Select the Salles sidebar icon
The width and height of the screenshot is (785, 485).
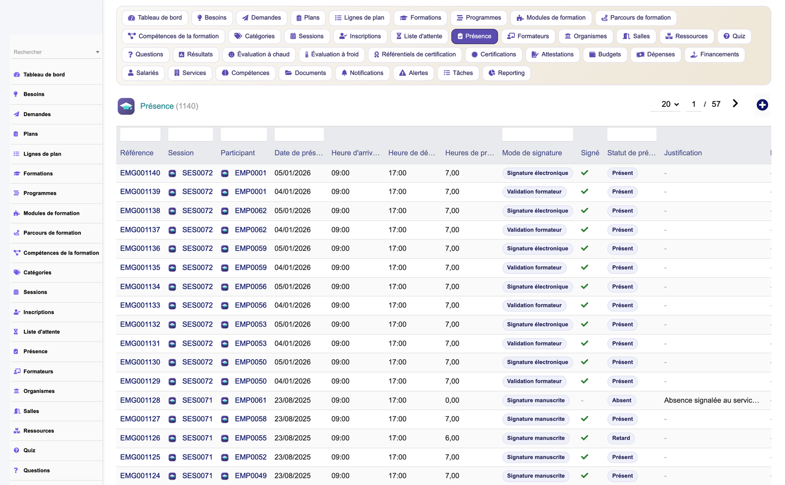[16, 411]
